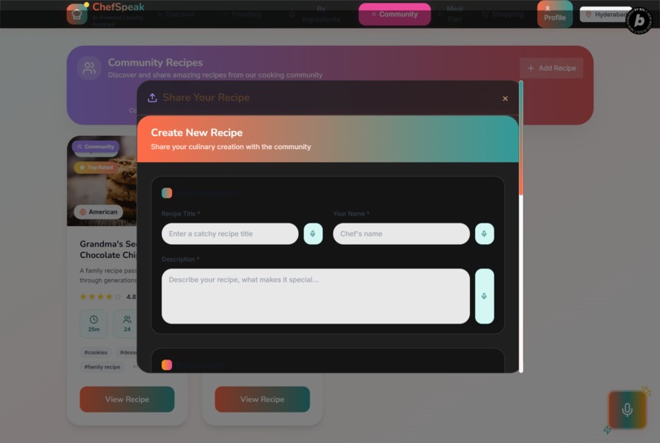Click the microphone button for Your Name
This screenshot has width=660, height=443.
(485, 233)
